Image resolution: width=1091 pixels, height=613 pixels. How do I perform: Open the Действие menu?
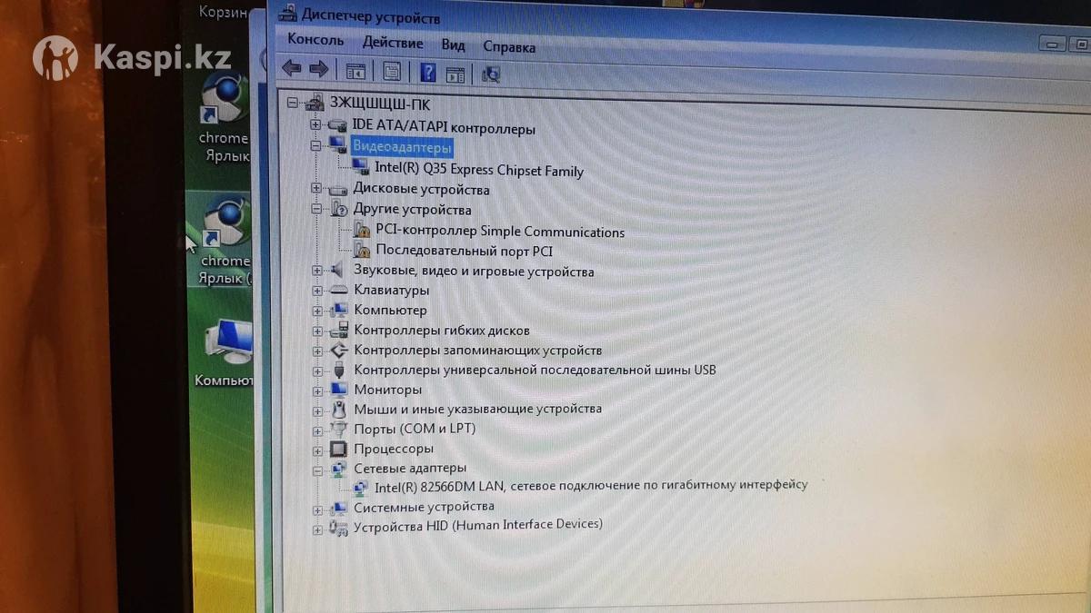(392, 43)
